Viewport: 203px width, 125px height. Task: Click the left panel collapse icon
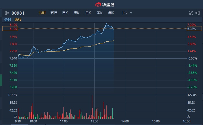click(x=7, y=13)
